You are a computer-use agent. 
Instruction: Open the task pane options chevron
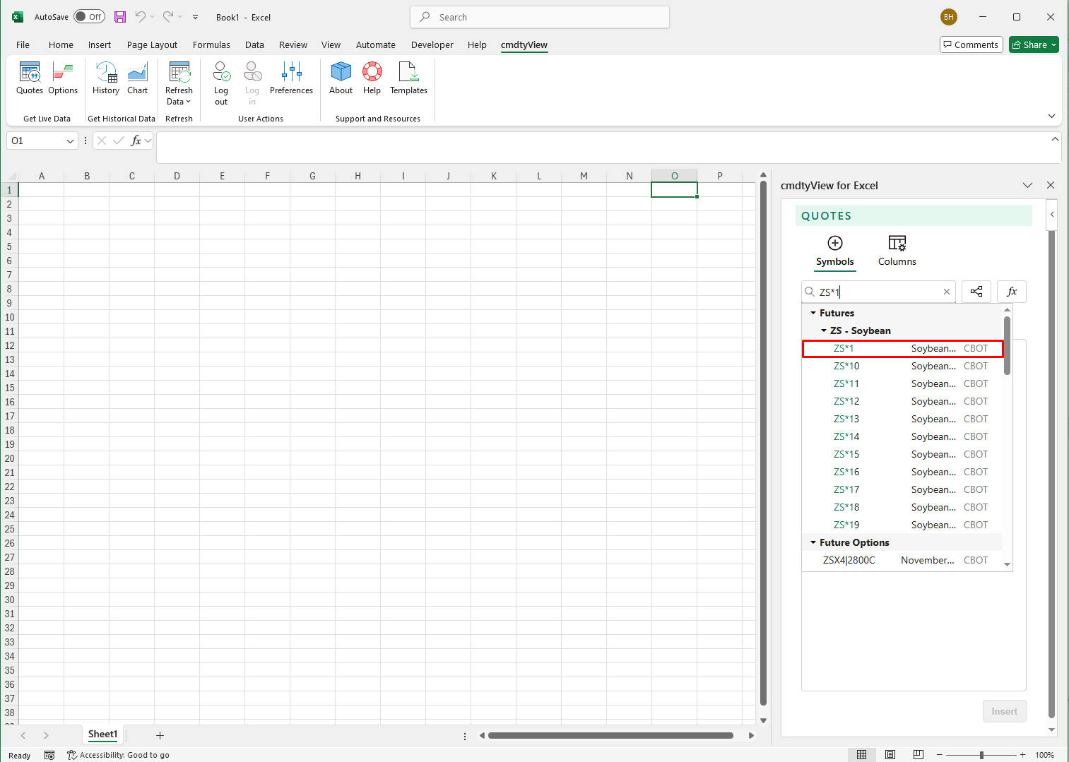tap(1027, 185)
